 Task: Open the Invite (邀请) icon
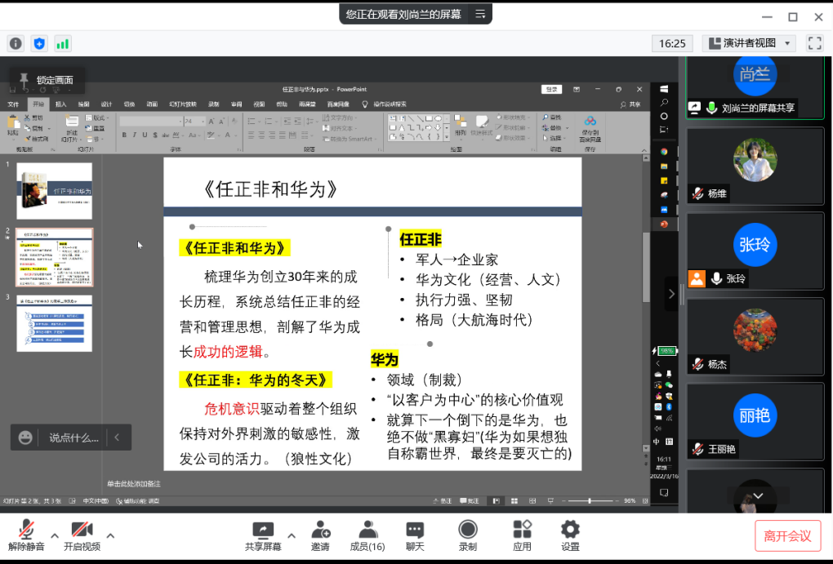click(320, 535)
